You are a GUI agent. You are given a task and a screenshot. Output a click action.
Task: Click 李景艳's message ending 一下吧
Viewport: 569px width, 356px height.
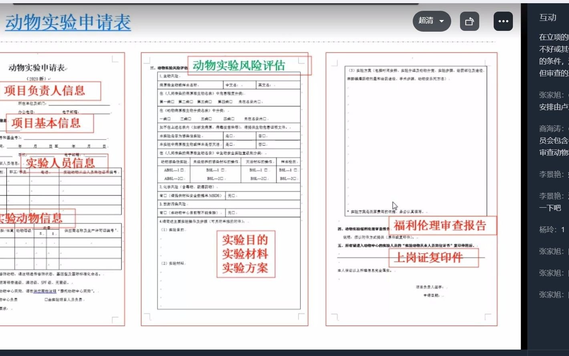point(554,202)
